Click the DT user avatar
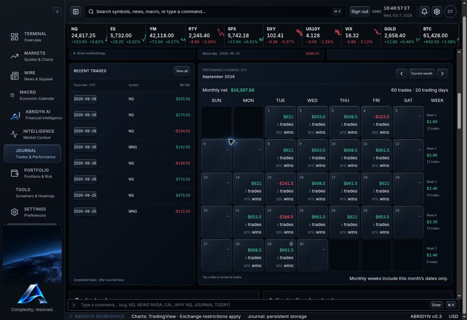The width and height of the screenshot is (467, 320). pyautogui.click(x=450, y=11)
